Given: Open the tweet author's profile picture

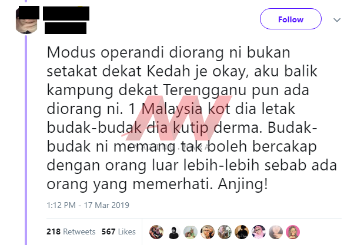Looking at the screenshot, I should pos(26,21).
